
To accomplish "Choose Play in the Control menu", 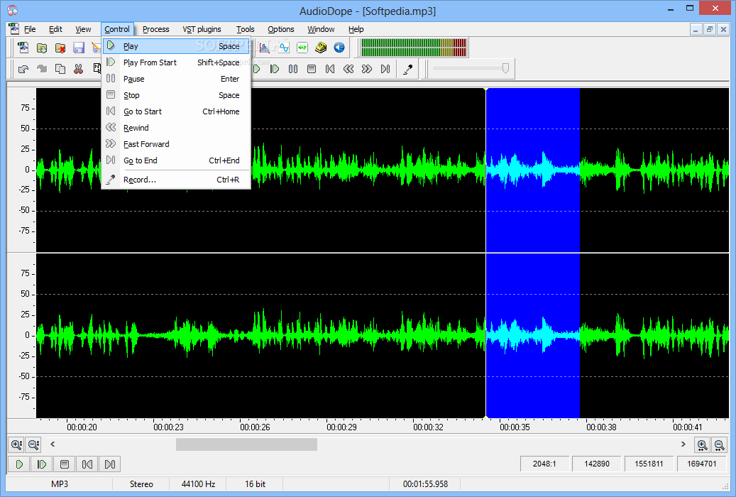I will point(176,46).
